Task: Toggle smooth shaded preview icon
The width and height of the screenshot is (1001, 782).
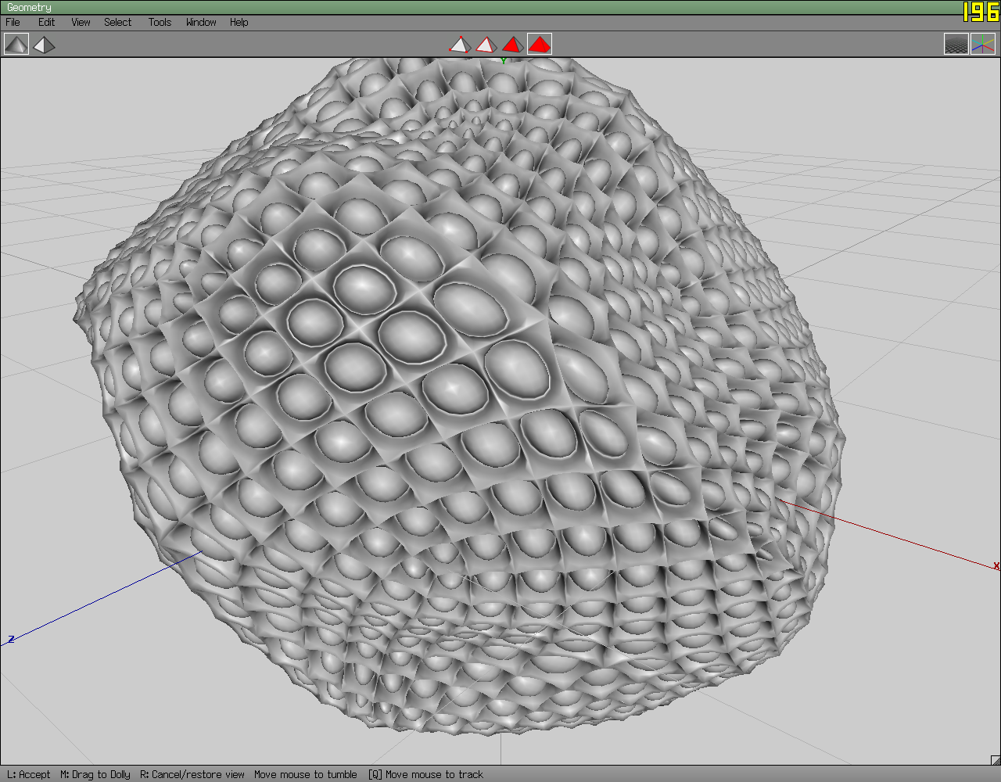Action: 16,45
